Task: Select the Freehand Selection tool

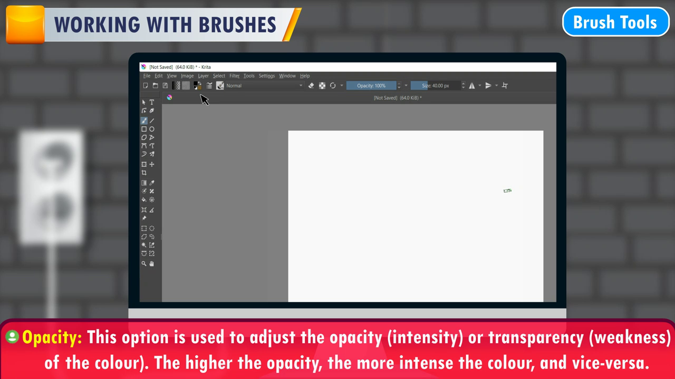Action: pyautogui.click(x=152, y=237)
